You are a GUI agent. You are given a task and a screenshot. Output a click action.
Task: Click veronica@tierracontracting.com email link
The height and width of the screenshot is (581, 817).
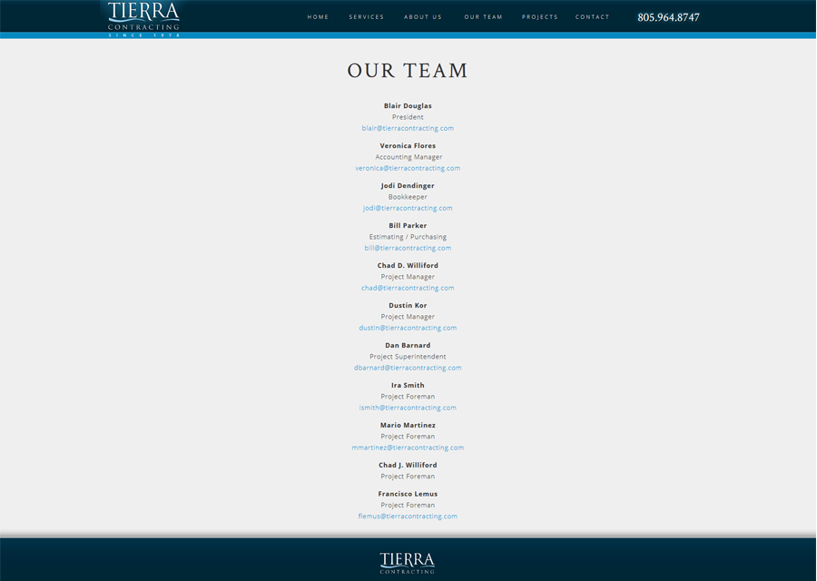pyautogui.click(x=408, y=168)
